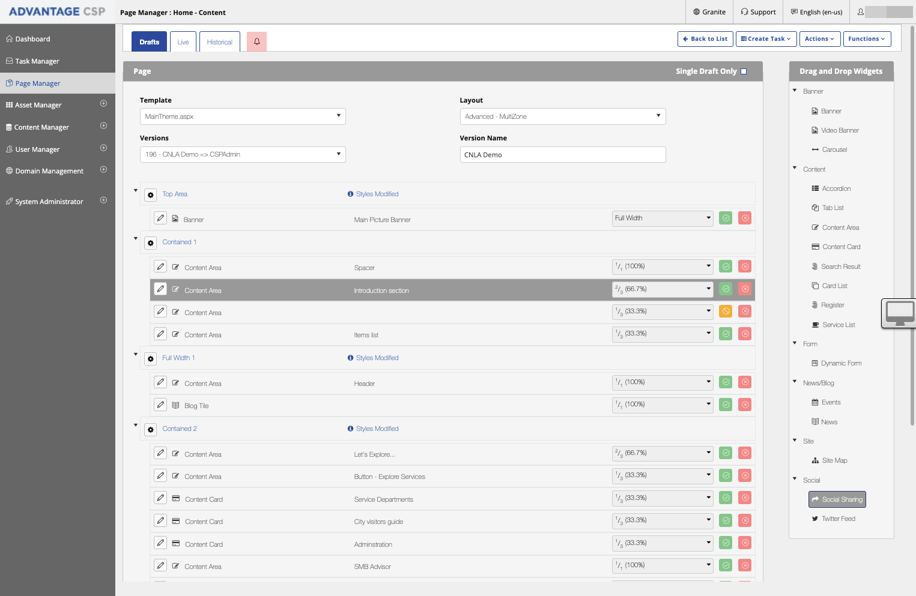Edit the Blog Tile row via pencil

point(160,405)
